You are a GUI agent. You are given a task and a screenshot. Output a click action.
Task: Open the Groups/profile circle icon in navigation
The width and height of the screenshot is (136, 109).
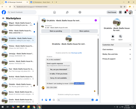(80, 12)
